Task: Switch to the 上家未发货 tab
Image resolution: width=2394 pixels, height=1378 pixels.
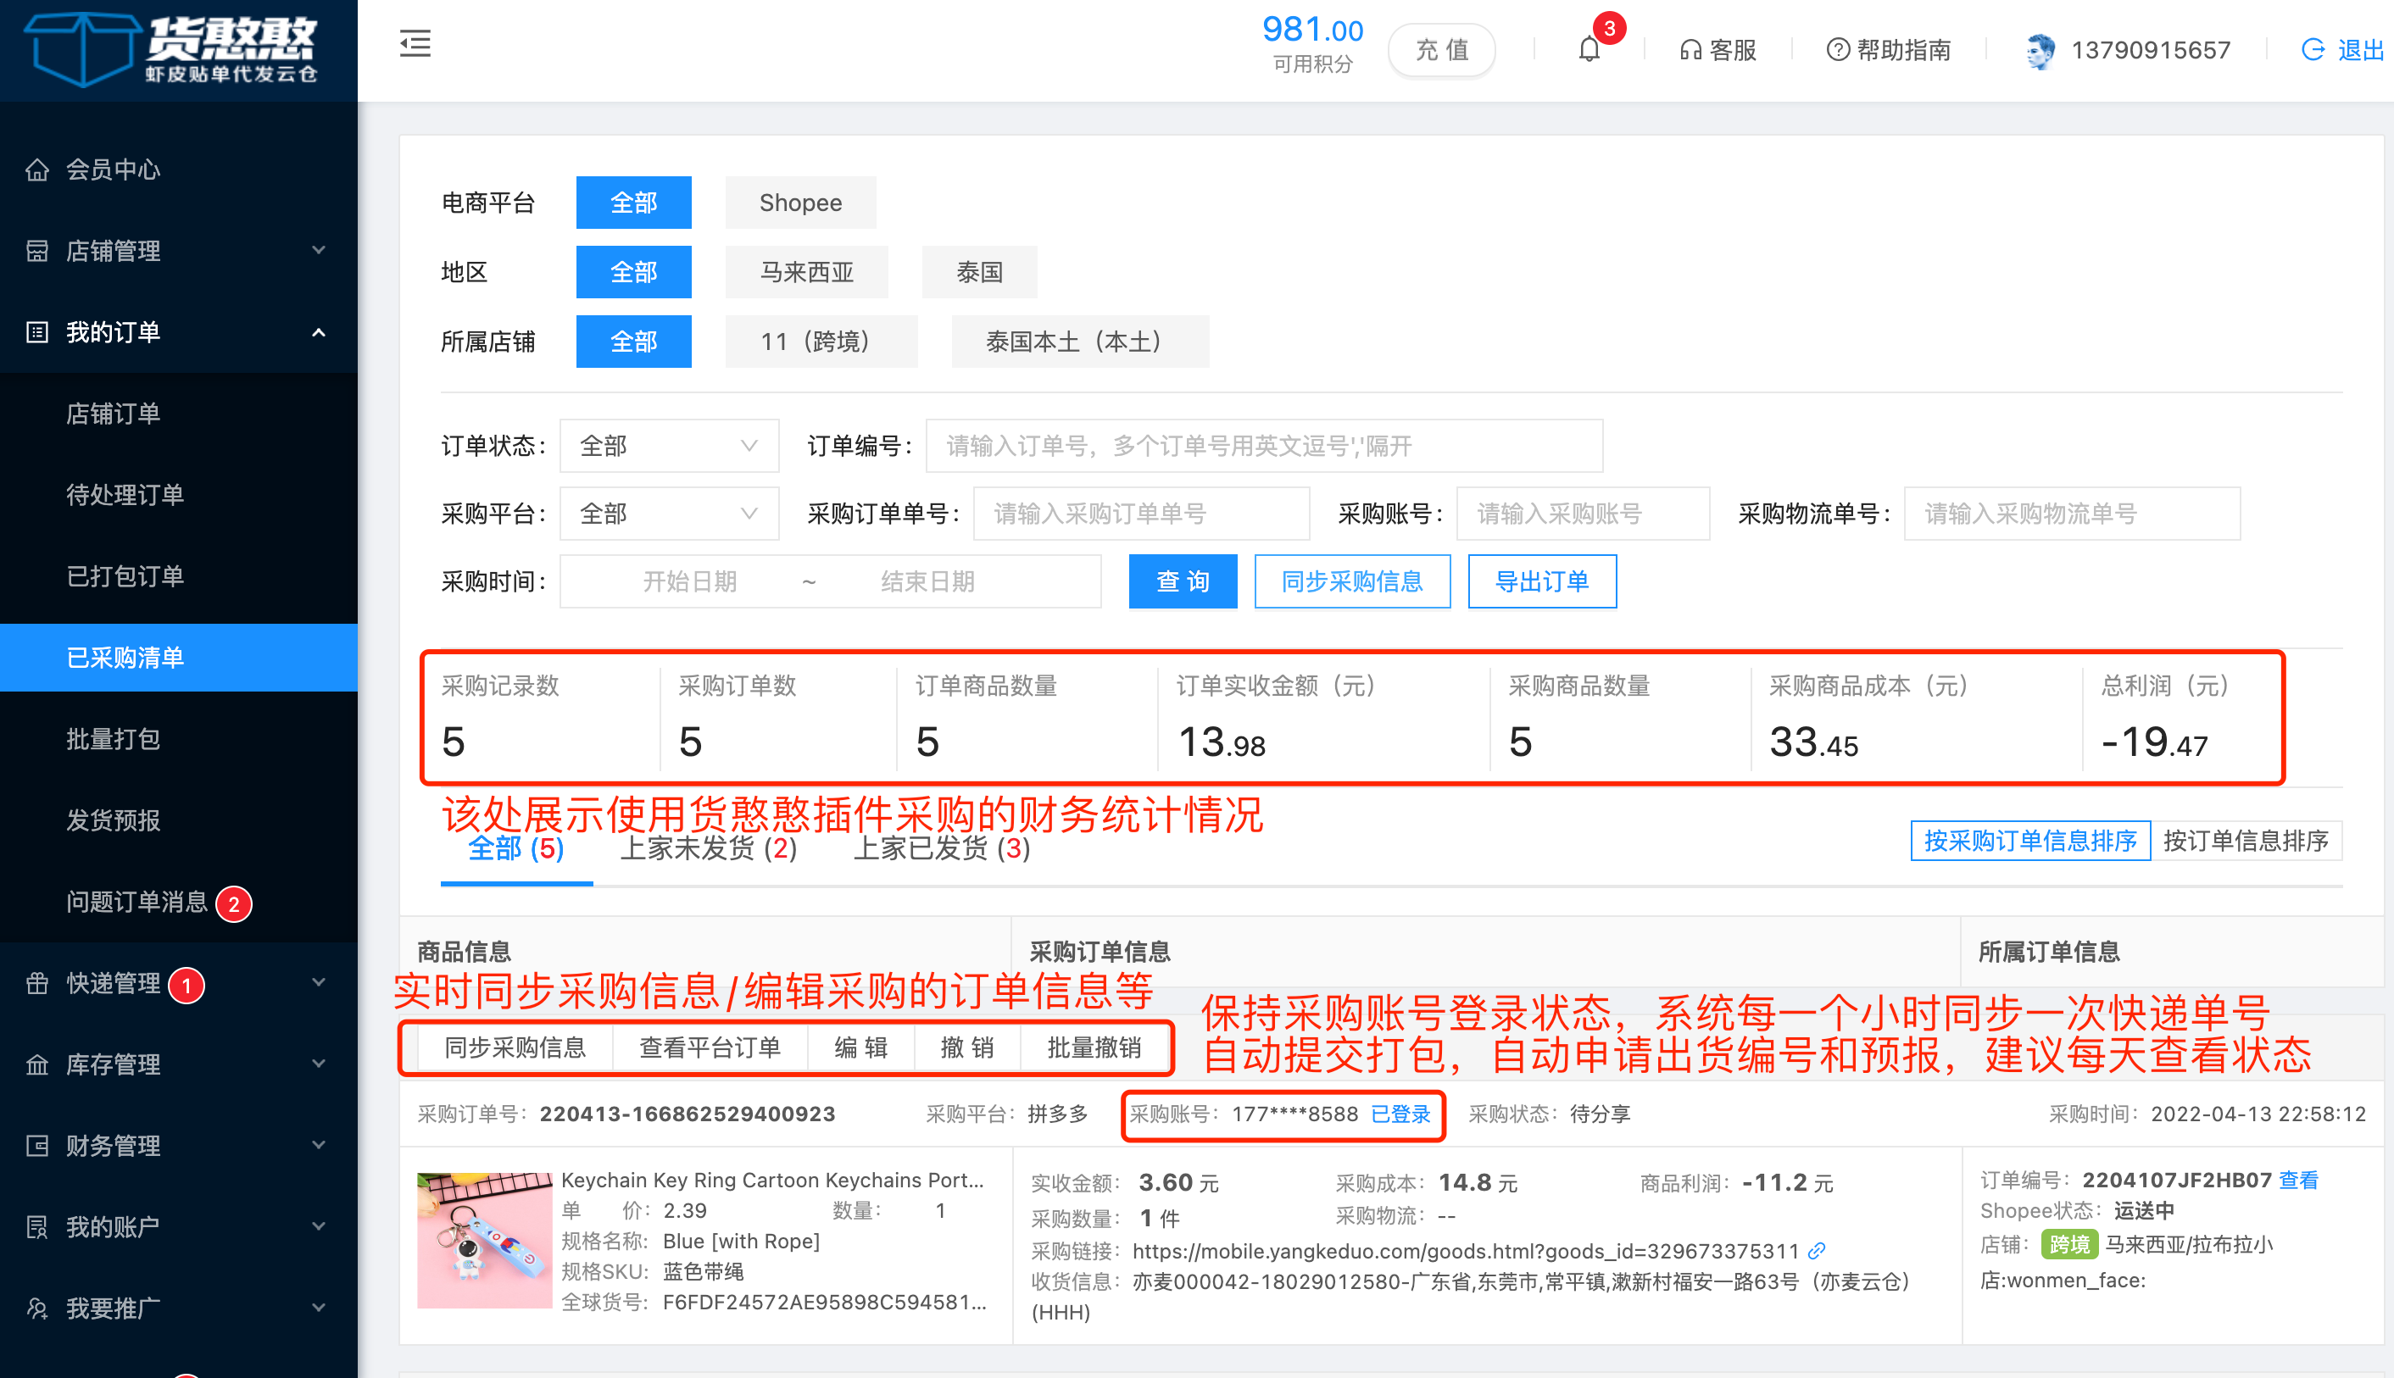Action: point(708,848)
